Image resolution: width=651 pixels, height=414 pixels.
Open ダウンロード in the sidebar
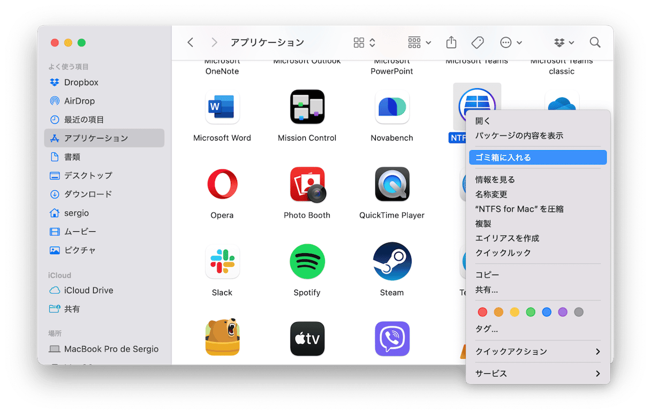[x=104, y=194]
